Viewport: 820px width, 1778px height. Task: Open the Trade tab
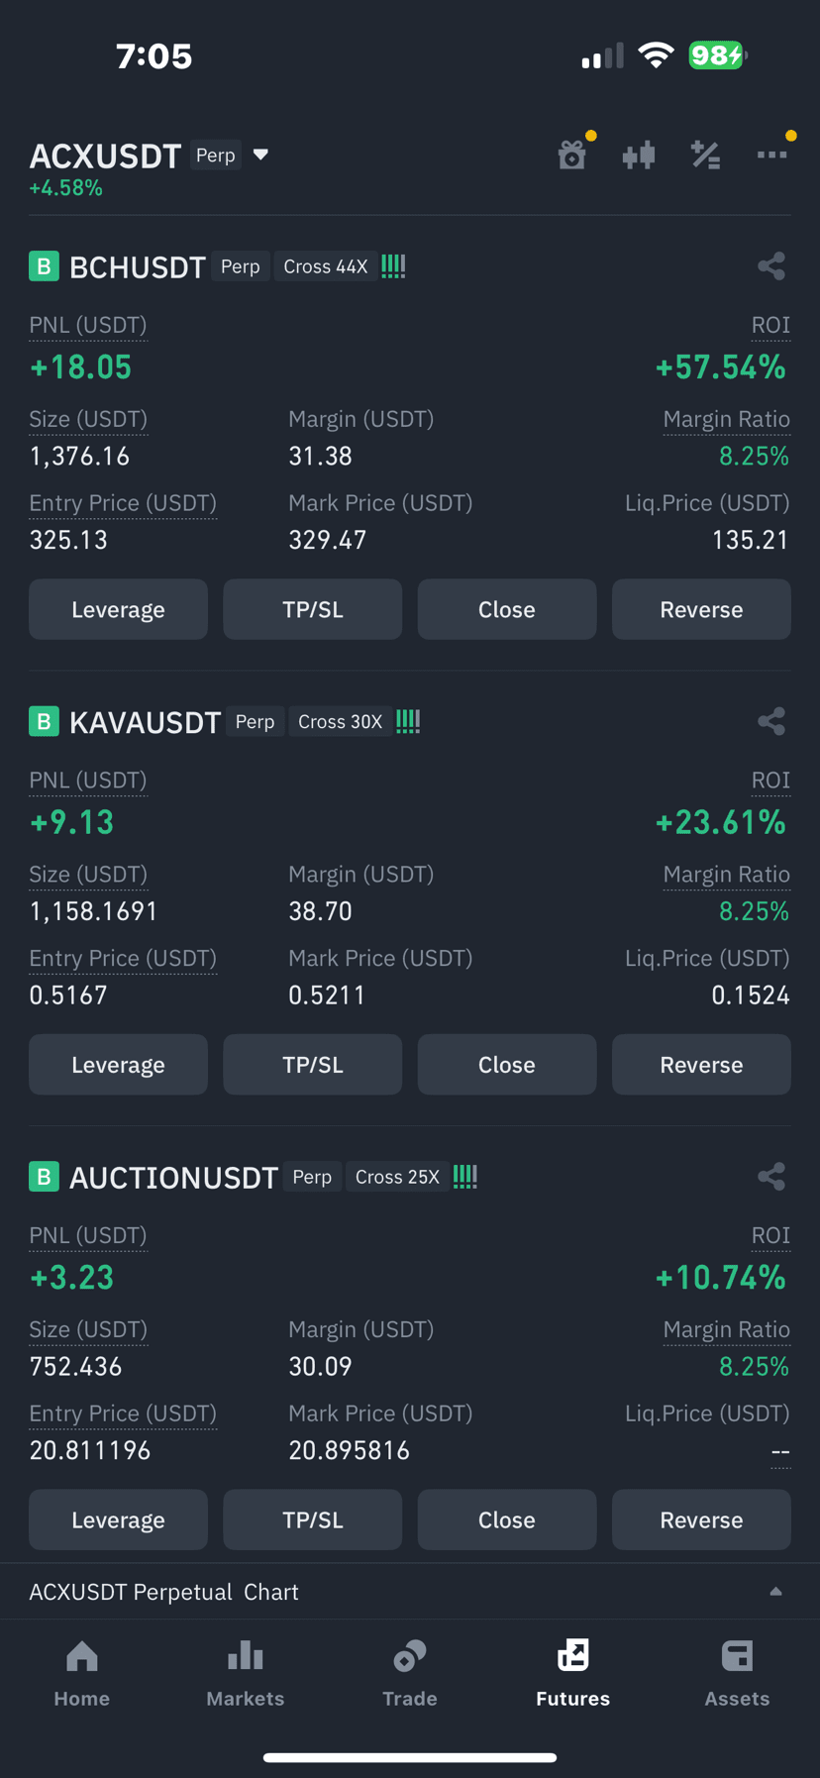click(410, 1674)
